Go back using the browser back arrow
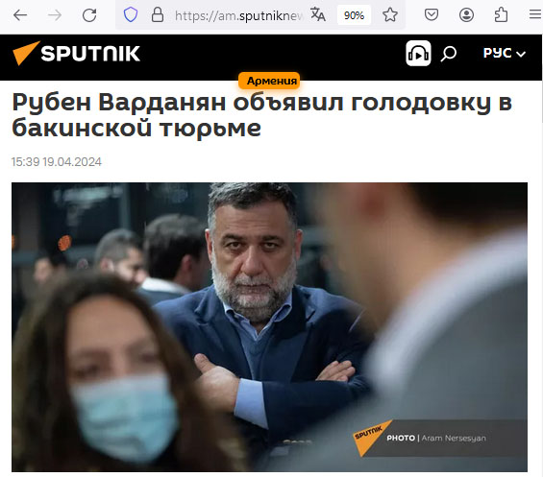543x477 pixels. pos(20,15)
